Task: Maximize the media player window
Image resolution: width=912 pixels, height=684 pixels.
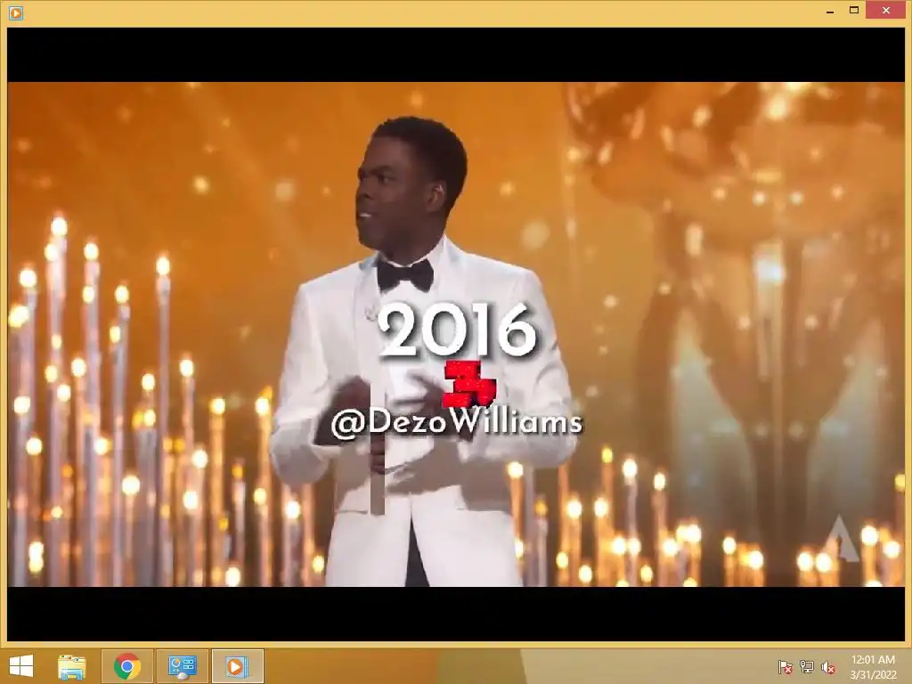Action: tap(854, 11)
